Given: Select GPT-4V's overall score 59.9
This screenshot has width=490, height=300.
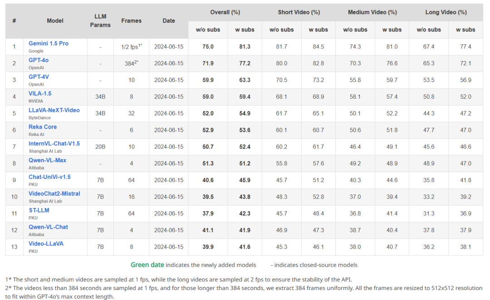Looking at the screenshot, I should coord(208,80).
